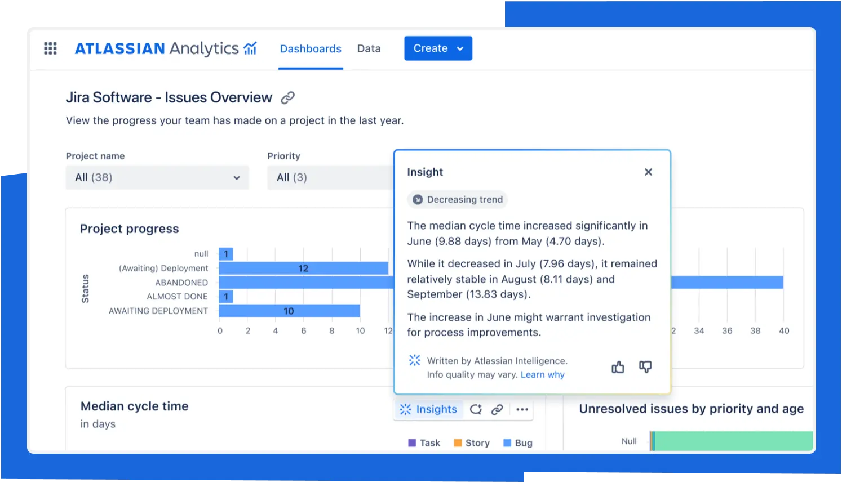
Task: Give thumbs down to the insight
Action: click(645, 367)
